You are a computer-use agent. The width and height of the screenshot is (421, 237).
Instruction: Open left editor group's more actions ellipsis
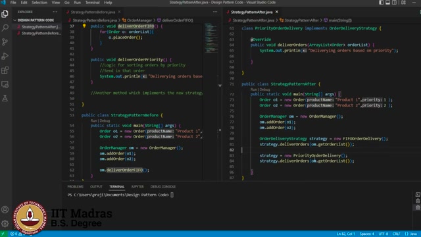click(215, 12)
